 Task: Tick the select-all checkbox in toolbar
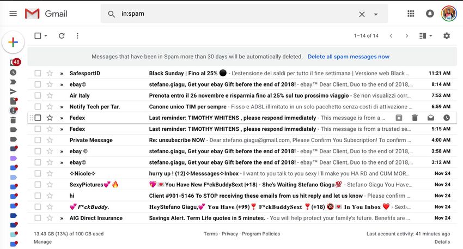(38, 36)
